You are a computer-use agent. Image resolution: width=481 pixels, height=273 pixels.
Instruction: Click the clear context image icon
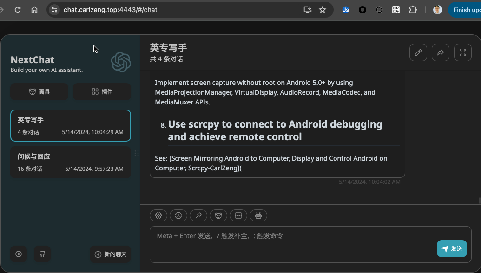[238, 215]
